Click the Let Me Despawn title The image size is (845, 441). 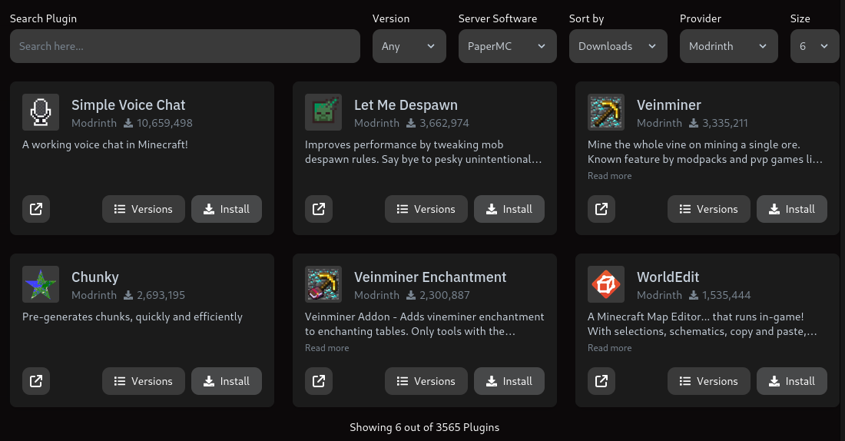point(406,105)
